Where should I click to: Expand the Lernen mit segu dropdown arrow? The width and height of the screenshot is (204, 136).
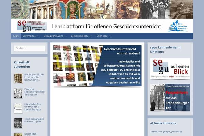coord(91,36)
